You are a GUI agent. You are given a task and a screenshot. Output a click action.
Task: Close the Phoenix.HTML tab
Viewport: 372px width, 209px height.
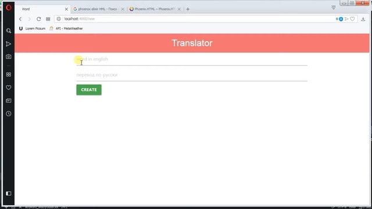pos(179,9)
